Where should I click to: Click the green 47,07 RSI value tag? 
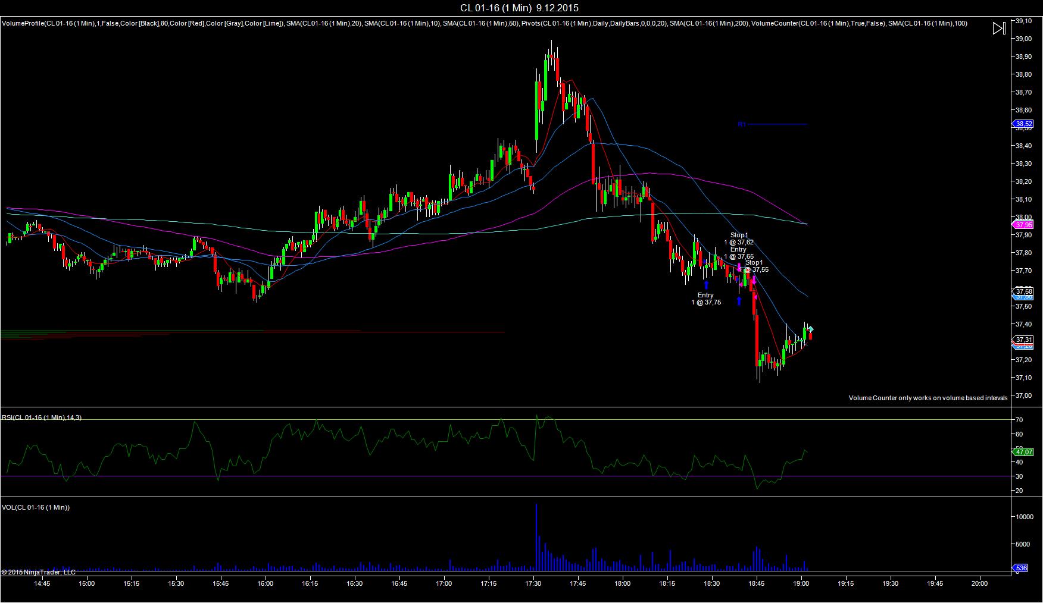click(1023, 452)
